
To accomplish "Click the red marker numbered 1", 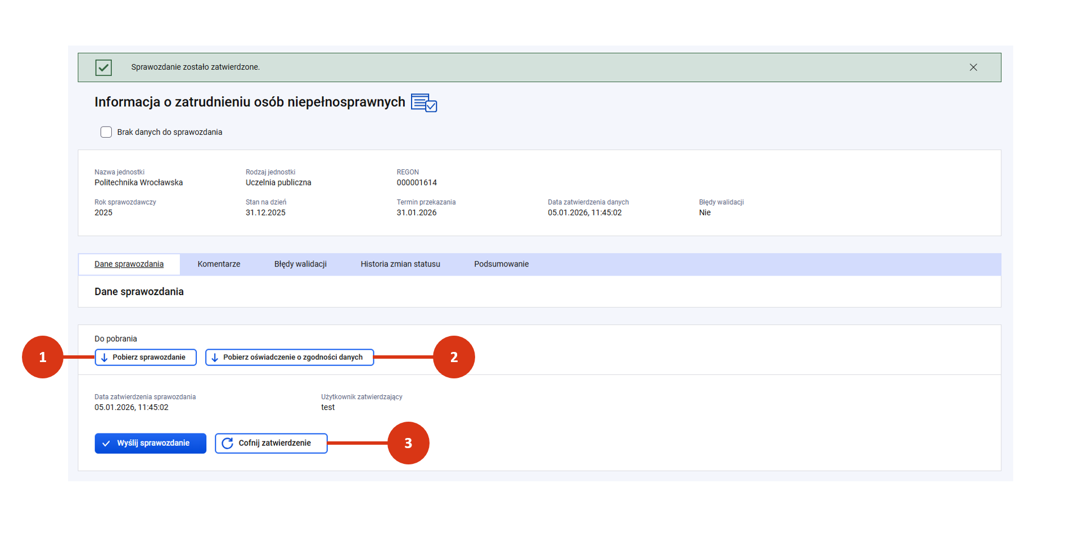I will coord(43,357).
